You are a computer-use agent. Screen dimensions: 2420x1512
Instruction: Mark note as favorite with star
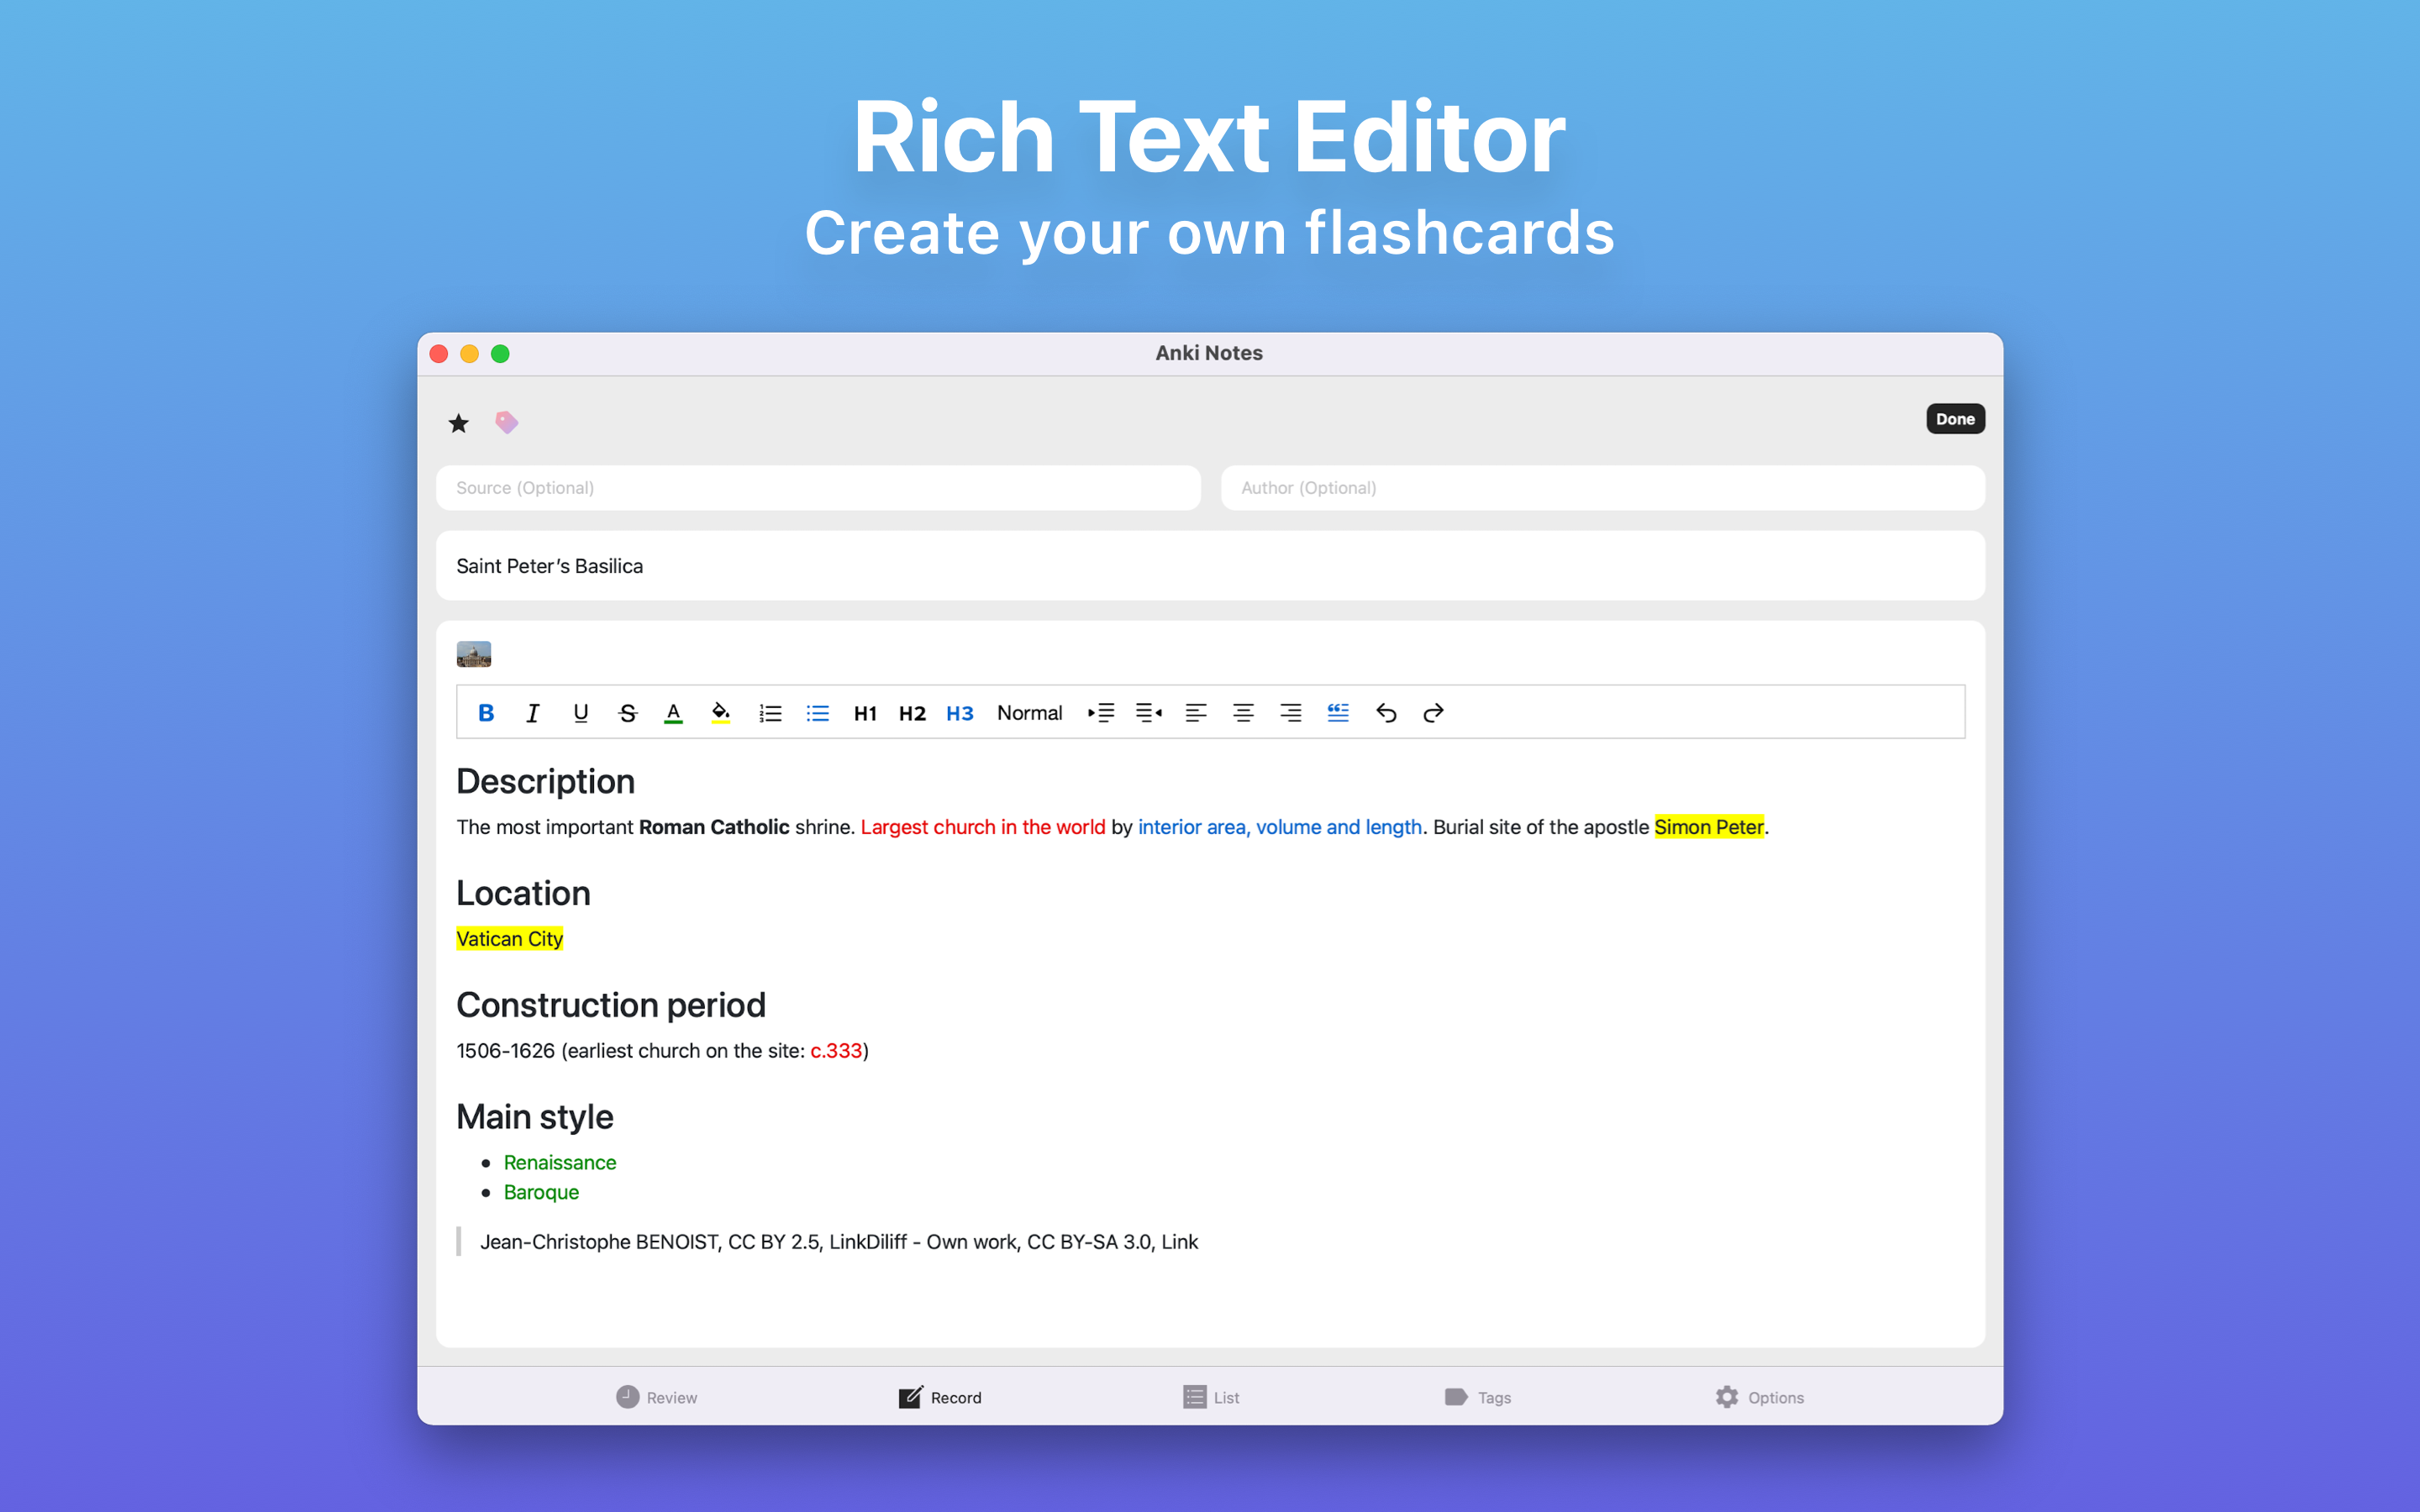click(x=459, y=423)
